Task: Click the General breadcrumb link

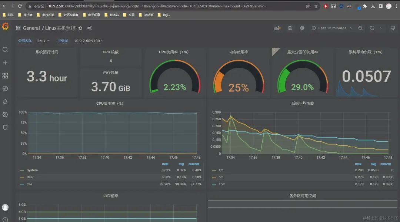Action: click(x=31, y=28)
